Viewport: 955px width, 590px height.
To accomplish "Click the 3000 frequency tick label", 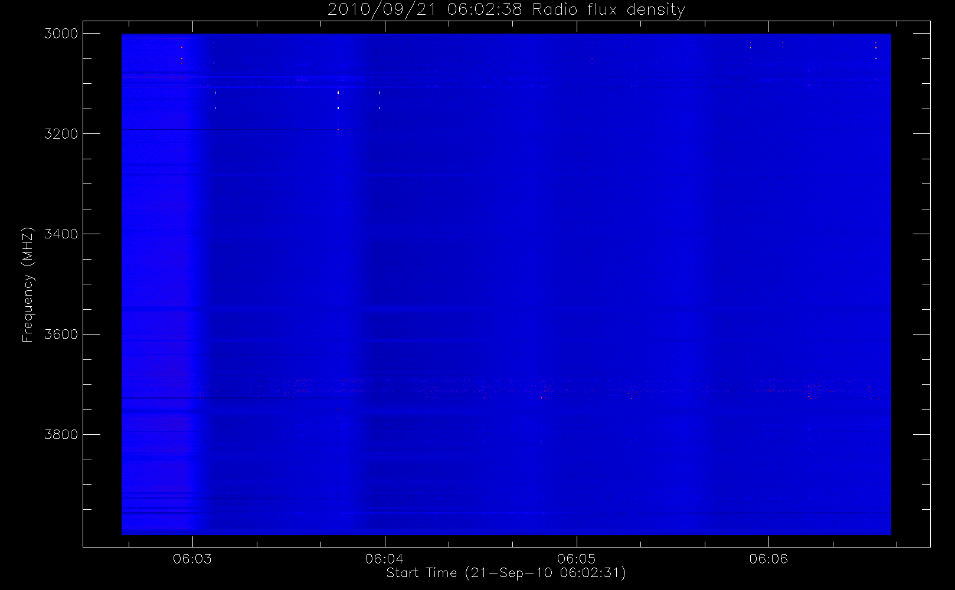I will (x=61, y=34).
